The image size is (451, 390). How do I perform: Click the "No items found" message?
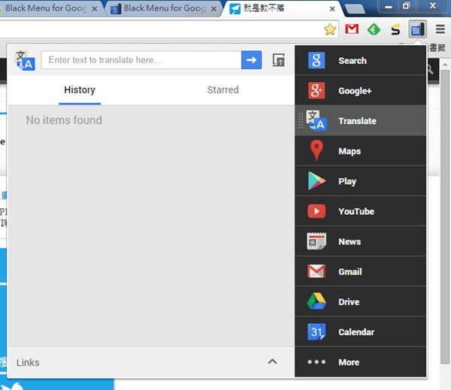(x=64, y=120)
